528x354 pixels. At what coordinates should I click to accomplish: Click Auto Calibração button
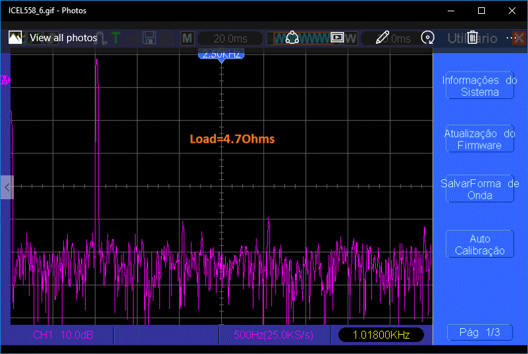pos(480,244)
